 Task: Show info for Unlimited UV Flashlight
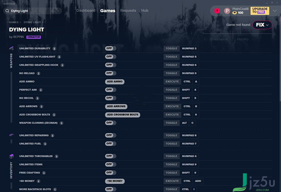tap(59, 57)
